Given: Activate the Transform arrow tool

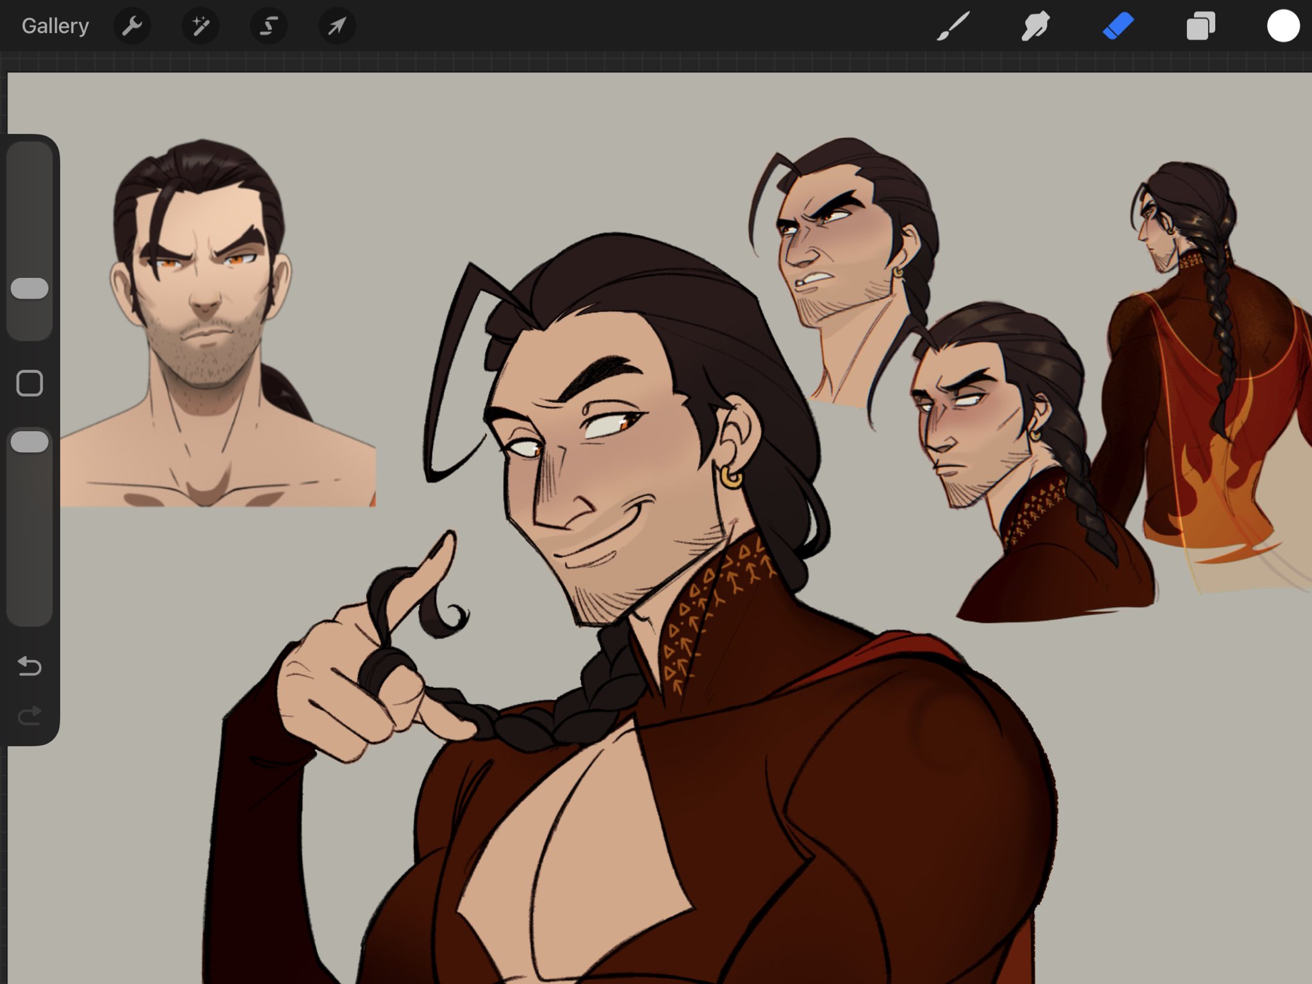Looking at the screenshot, I should (x=337, y=26).
